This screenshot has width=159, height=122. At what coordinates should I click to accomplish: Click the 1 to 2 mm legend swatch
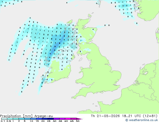point(16,119)
